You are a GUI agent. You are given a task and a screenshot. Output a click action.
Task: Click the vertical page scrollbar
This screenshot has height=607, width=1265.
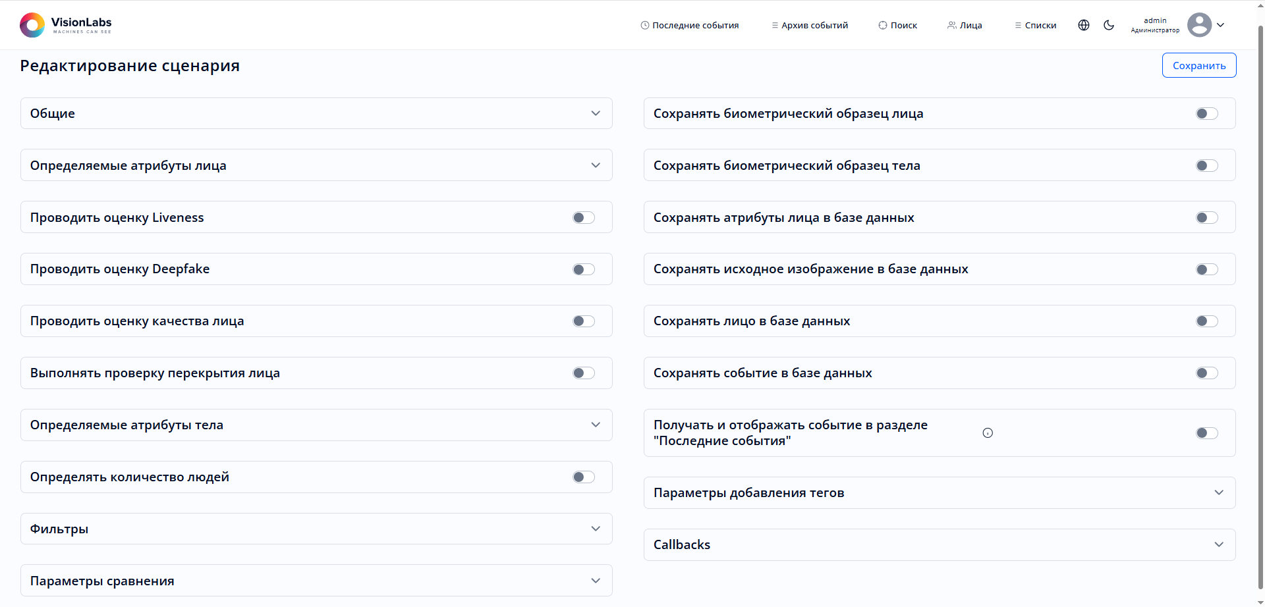pos(1260,303)
